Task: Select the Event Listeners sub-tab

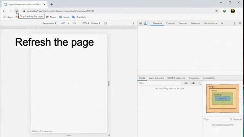Action: [x=156, y=78]
